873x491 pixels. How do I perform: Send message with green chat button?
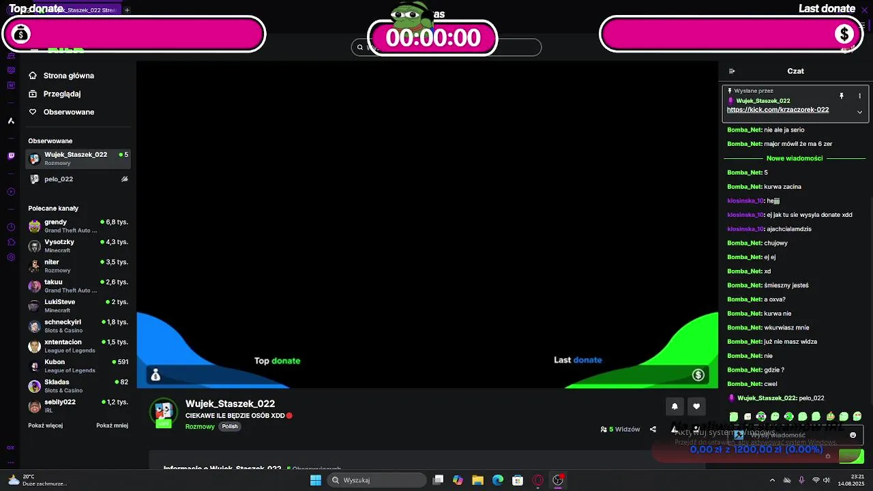(851, 456)
